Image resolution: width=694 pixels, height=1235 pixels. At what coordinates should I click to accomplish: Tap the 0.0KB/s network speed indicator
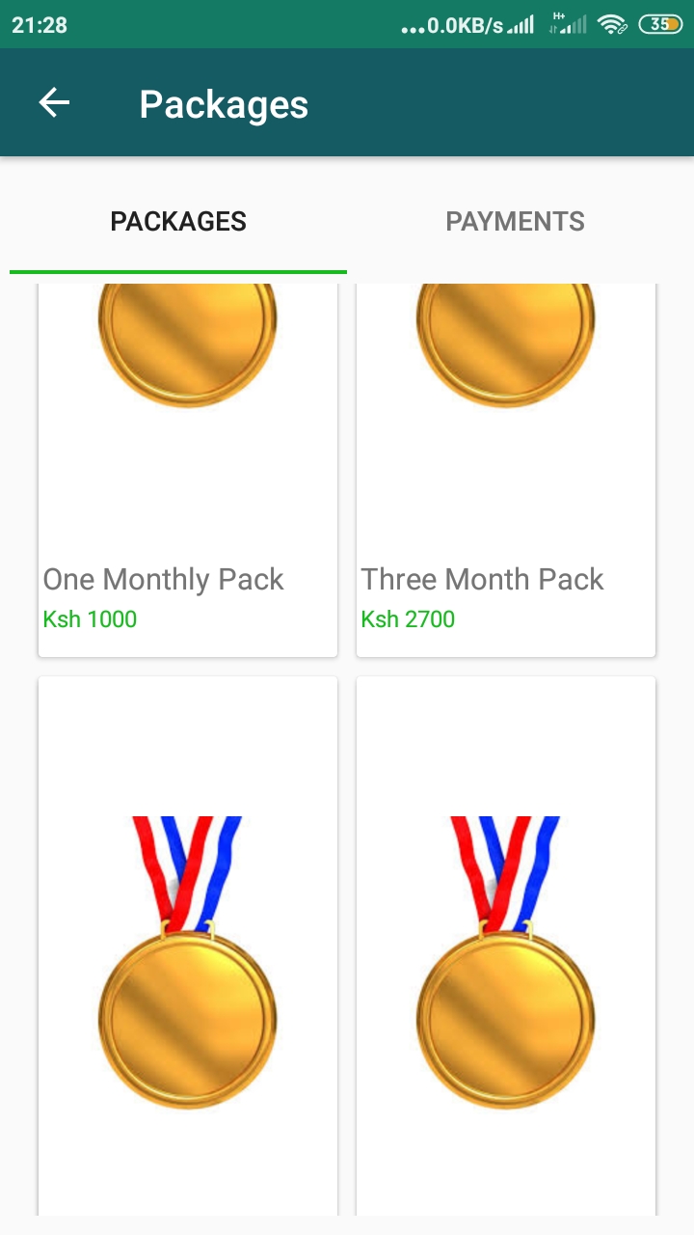[x=453, y=26]
